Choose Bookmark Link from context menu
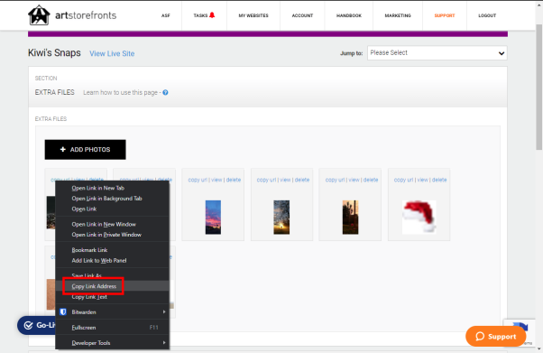 pyautogui.click(x=112, y=250)
